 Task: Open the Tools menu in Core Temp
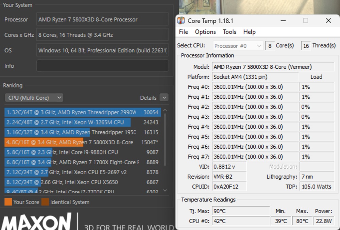230,32
